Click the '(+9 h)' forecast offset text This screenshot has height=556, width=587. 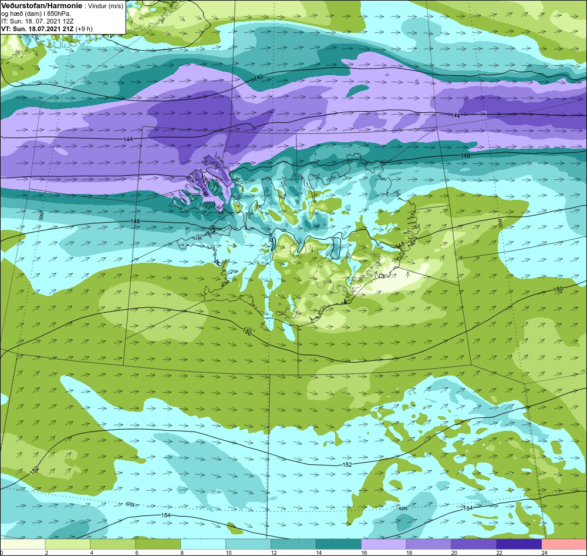[84, 28]
